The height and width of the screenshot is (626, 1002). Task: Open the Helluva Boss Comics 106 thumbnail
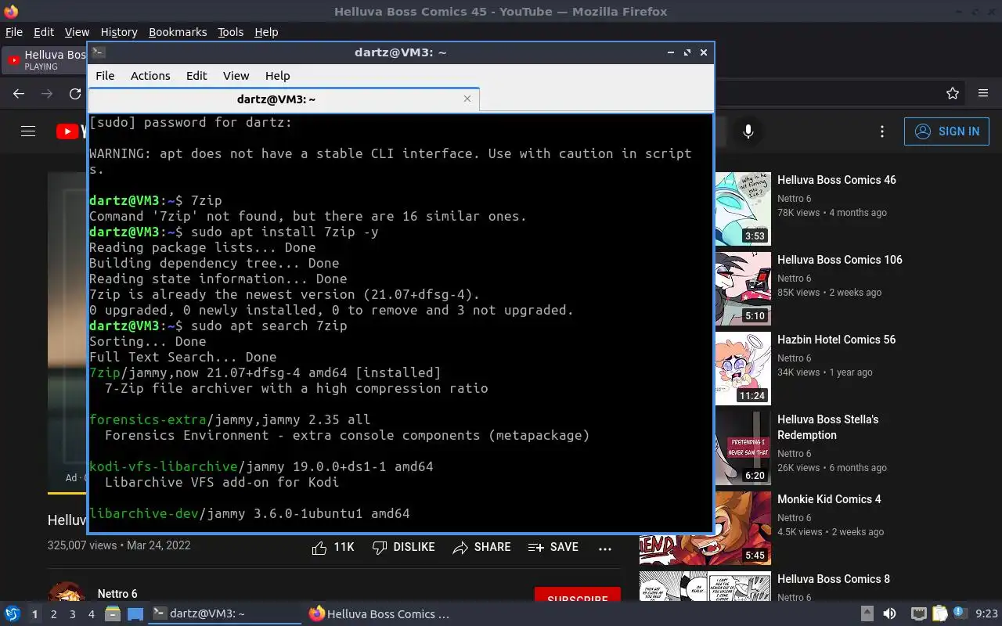click(x=743, y=289)
